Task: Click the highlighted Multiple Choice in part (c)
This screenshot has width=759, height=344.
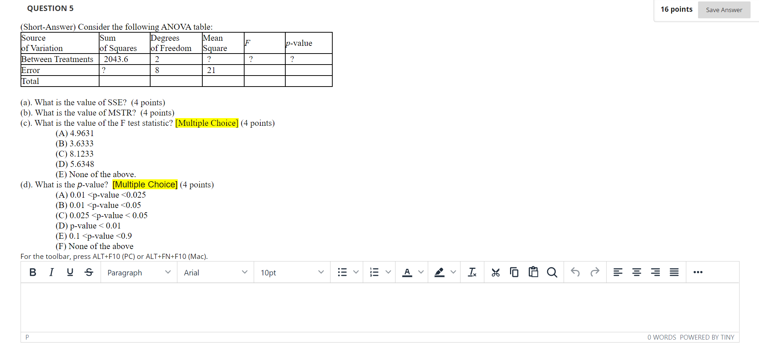Action: coord(207,123)
